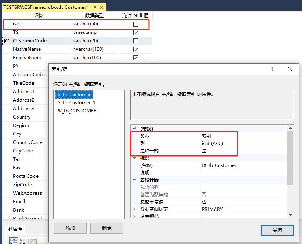Toggle Allow Null checkbox for isid
Viewport: 302px width, 244px height.
pyautogui.click(x=136, y=24)
